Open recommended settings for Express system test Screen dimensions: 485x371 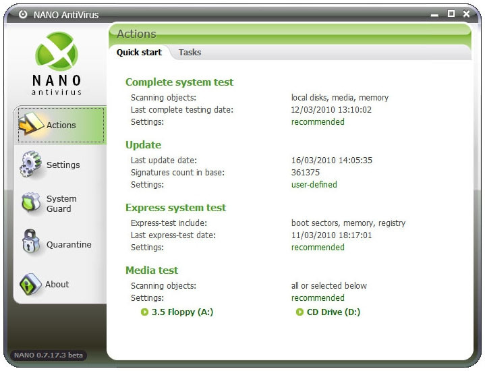click(318, 248)
